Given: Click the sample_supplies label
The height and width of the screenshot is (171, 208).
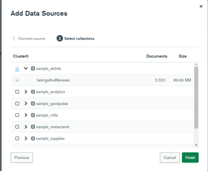Looking at the screenshot, I should [x=50, y=139].
